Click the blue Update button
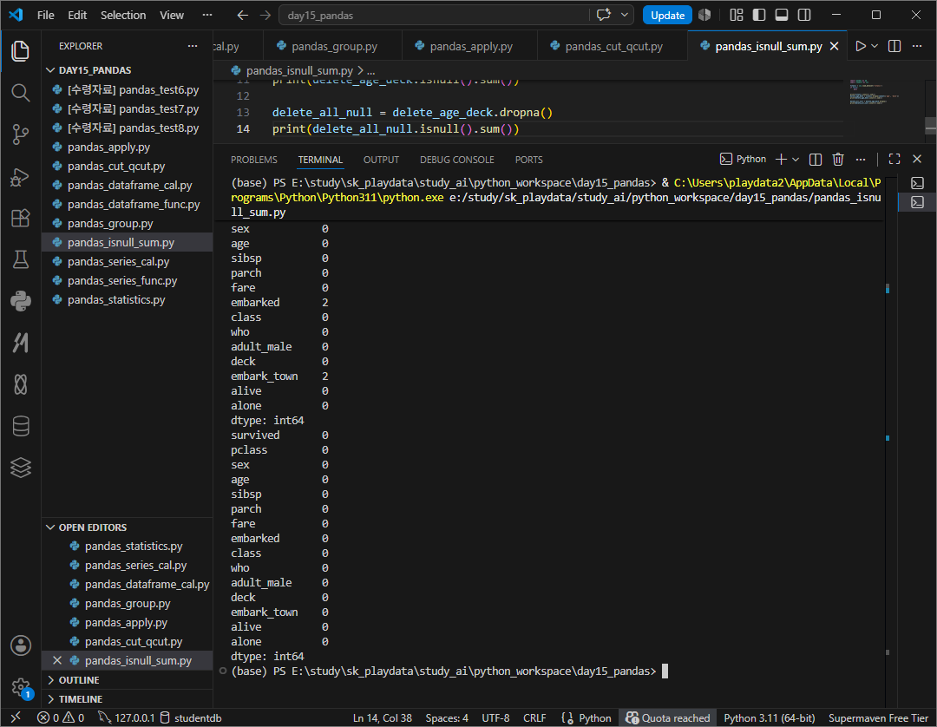 pos(667,15)
